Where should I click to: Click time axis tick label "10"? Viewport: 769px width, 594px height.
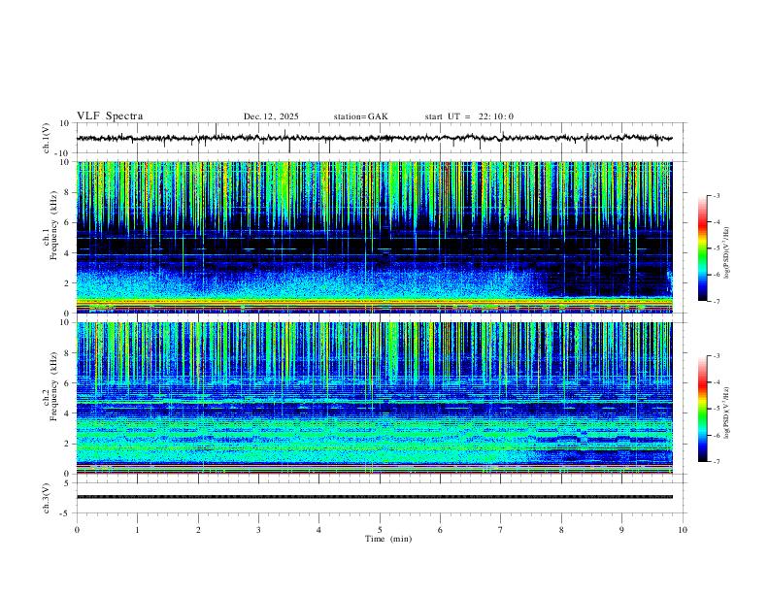(683, 530)
